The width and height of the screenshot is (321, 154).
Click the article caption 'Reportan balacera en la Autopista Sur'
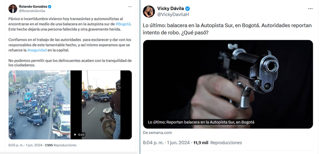(x=201, y=122)
